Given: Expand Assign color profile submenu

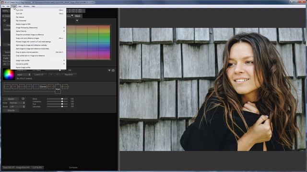Looking at the screenshot, I should (38, 61).
